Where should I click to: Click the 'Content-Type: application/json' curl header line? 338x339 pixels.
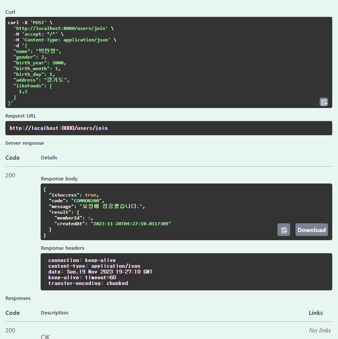(65, 40)
